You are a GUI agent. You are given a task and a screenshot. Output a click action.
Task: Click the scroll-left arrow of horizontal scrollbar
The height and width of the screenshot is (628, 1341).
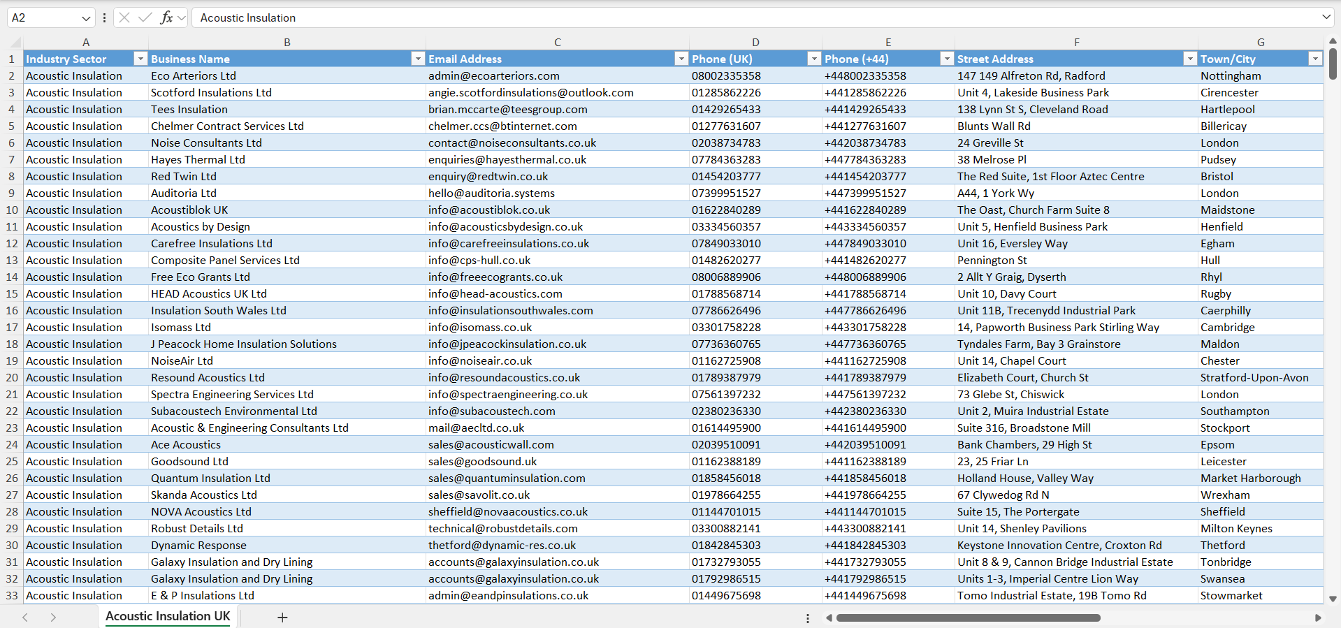pyautogui.click(x=829, y=618)
